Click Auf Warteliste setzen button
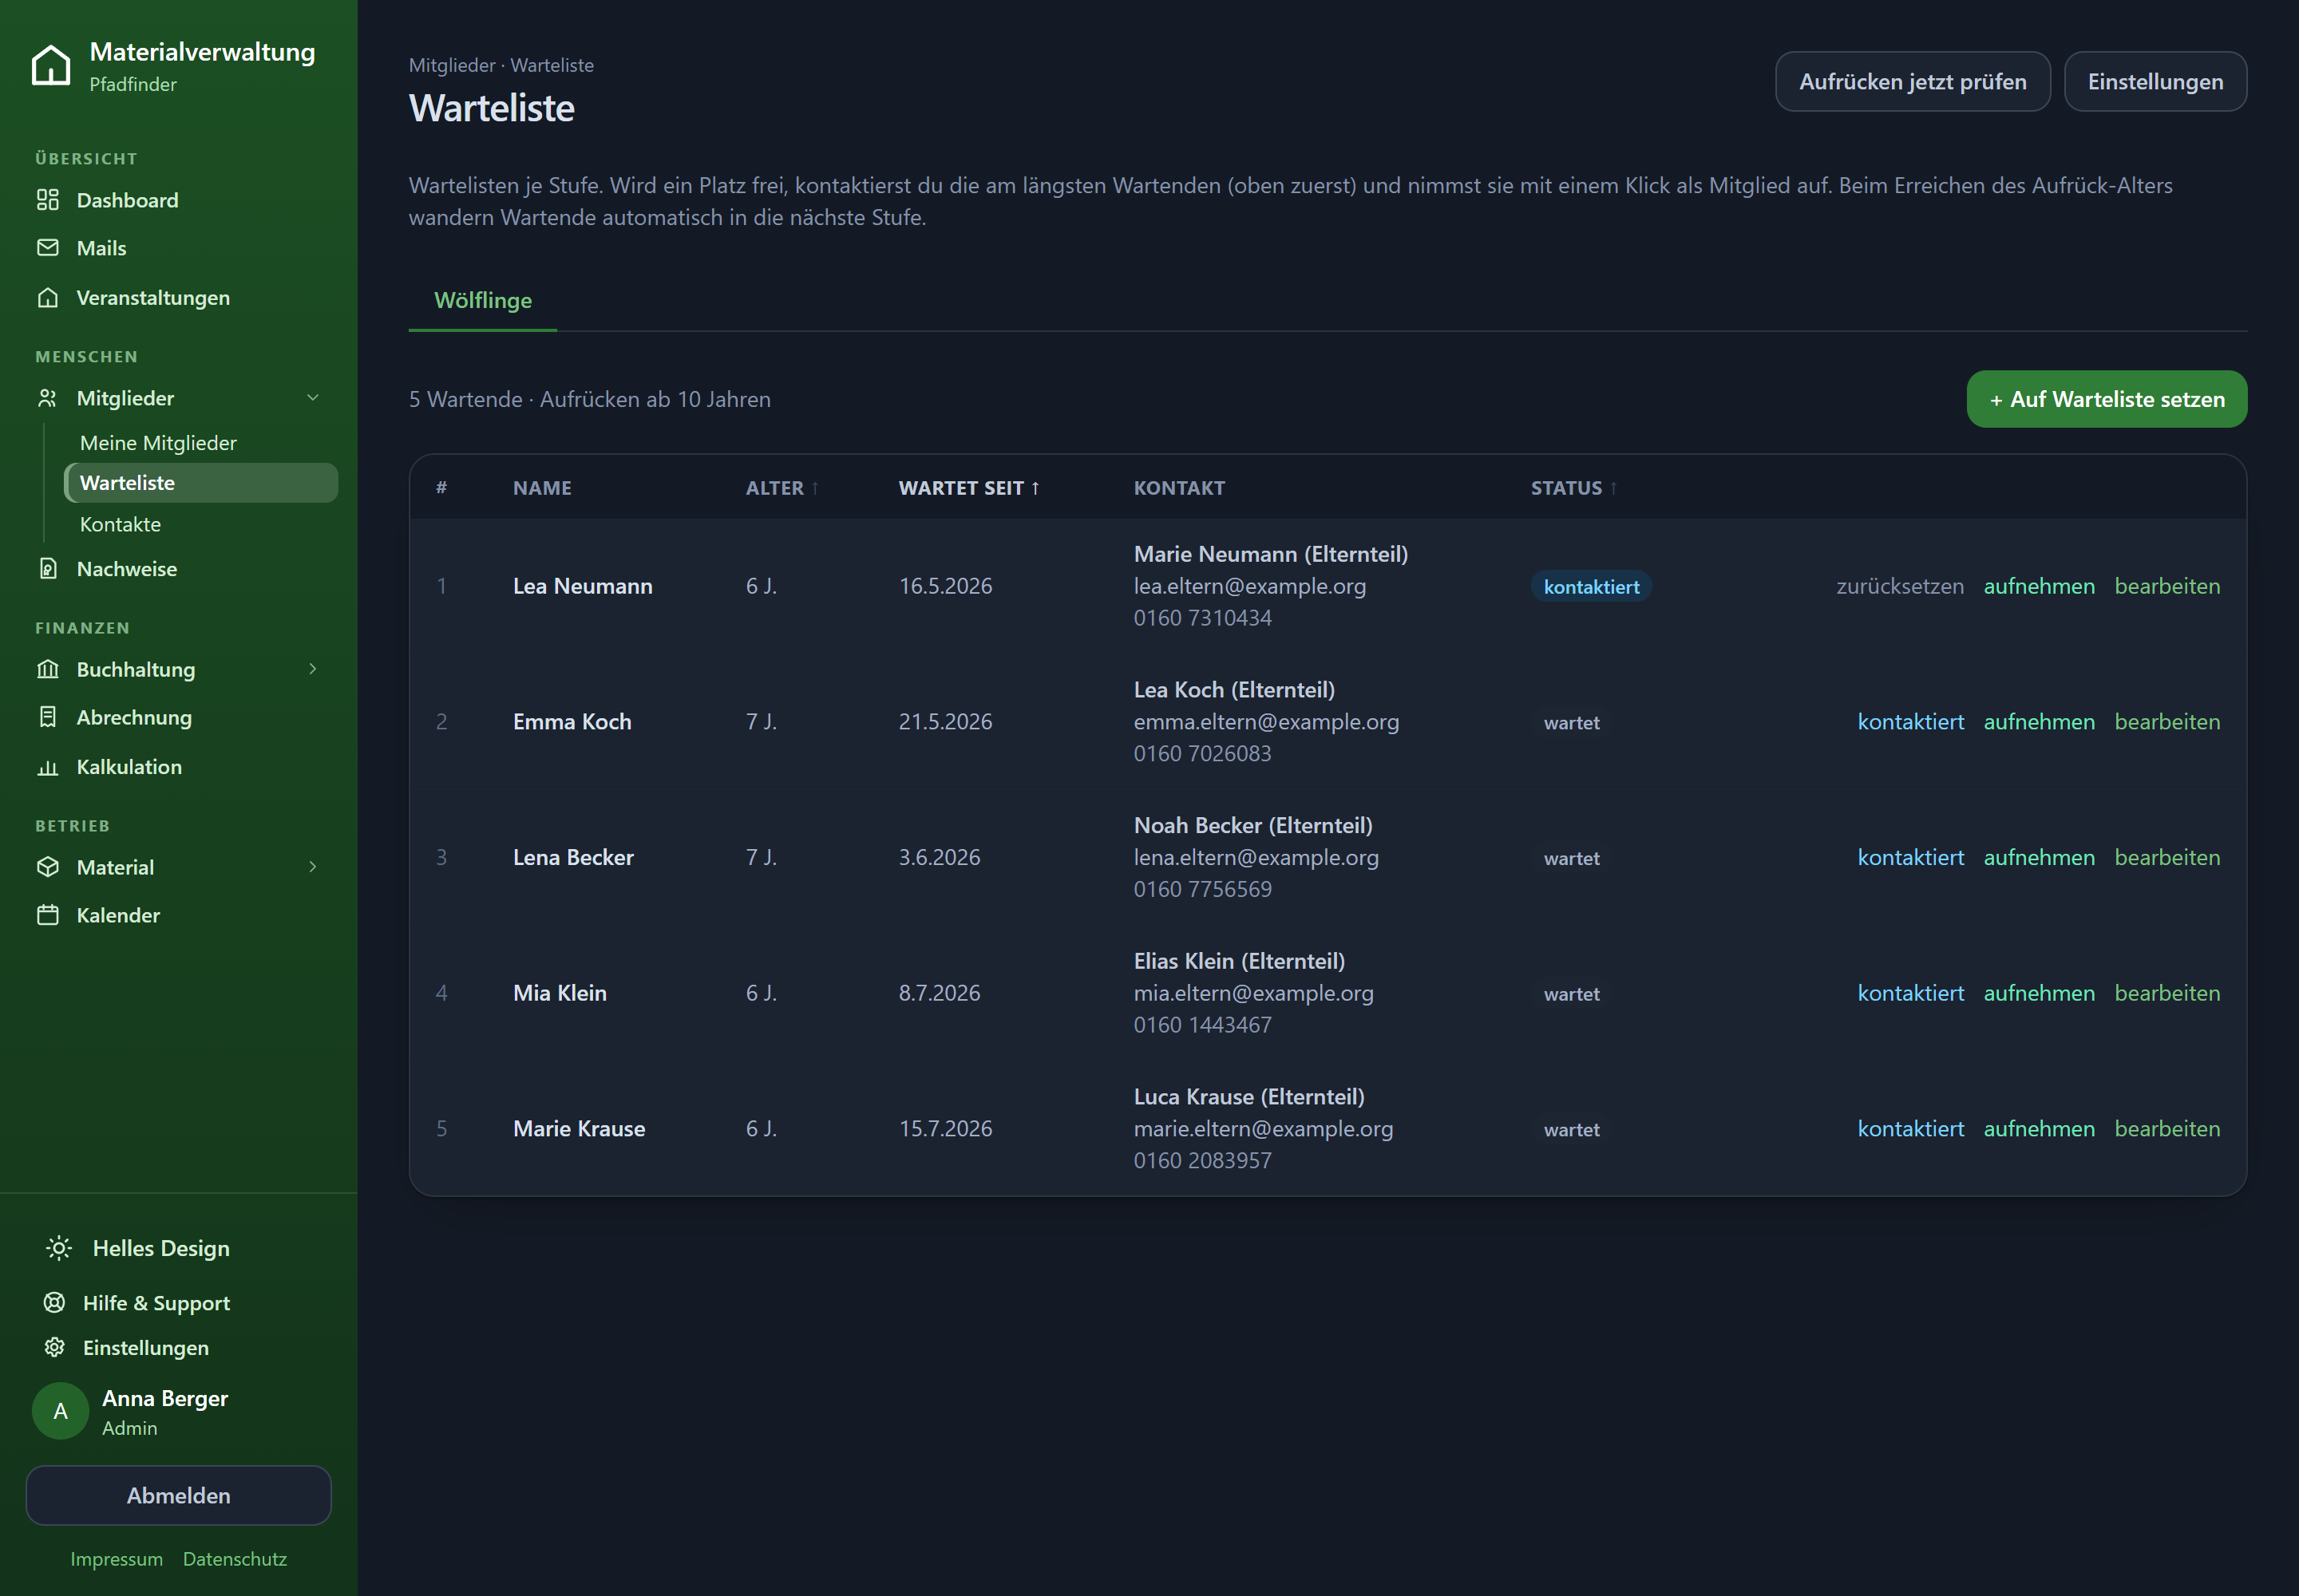Viewport: 2299px width, 1596px height. point(2107,399)
